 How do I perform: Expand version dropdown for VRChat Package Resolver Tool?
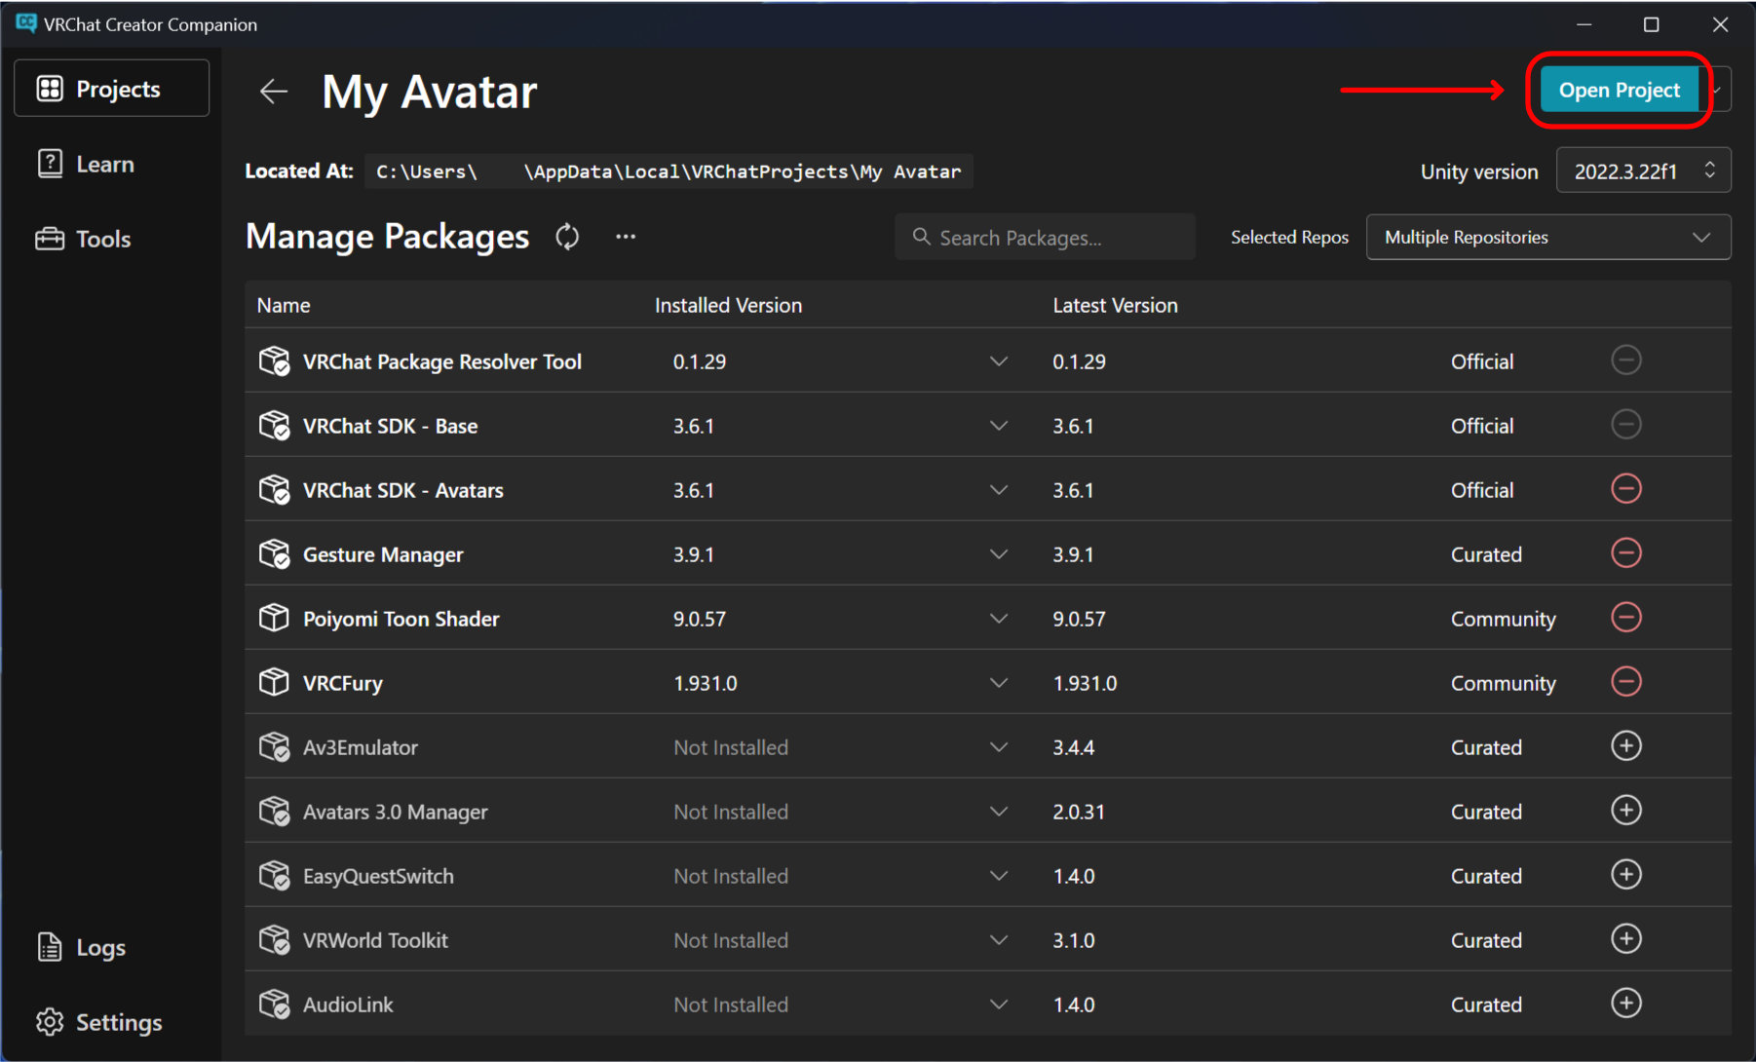click(x=998, y=361)
